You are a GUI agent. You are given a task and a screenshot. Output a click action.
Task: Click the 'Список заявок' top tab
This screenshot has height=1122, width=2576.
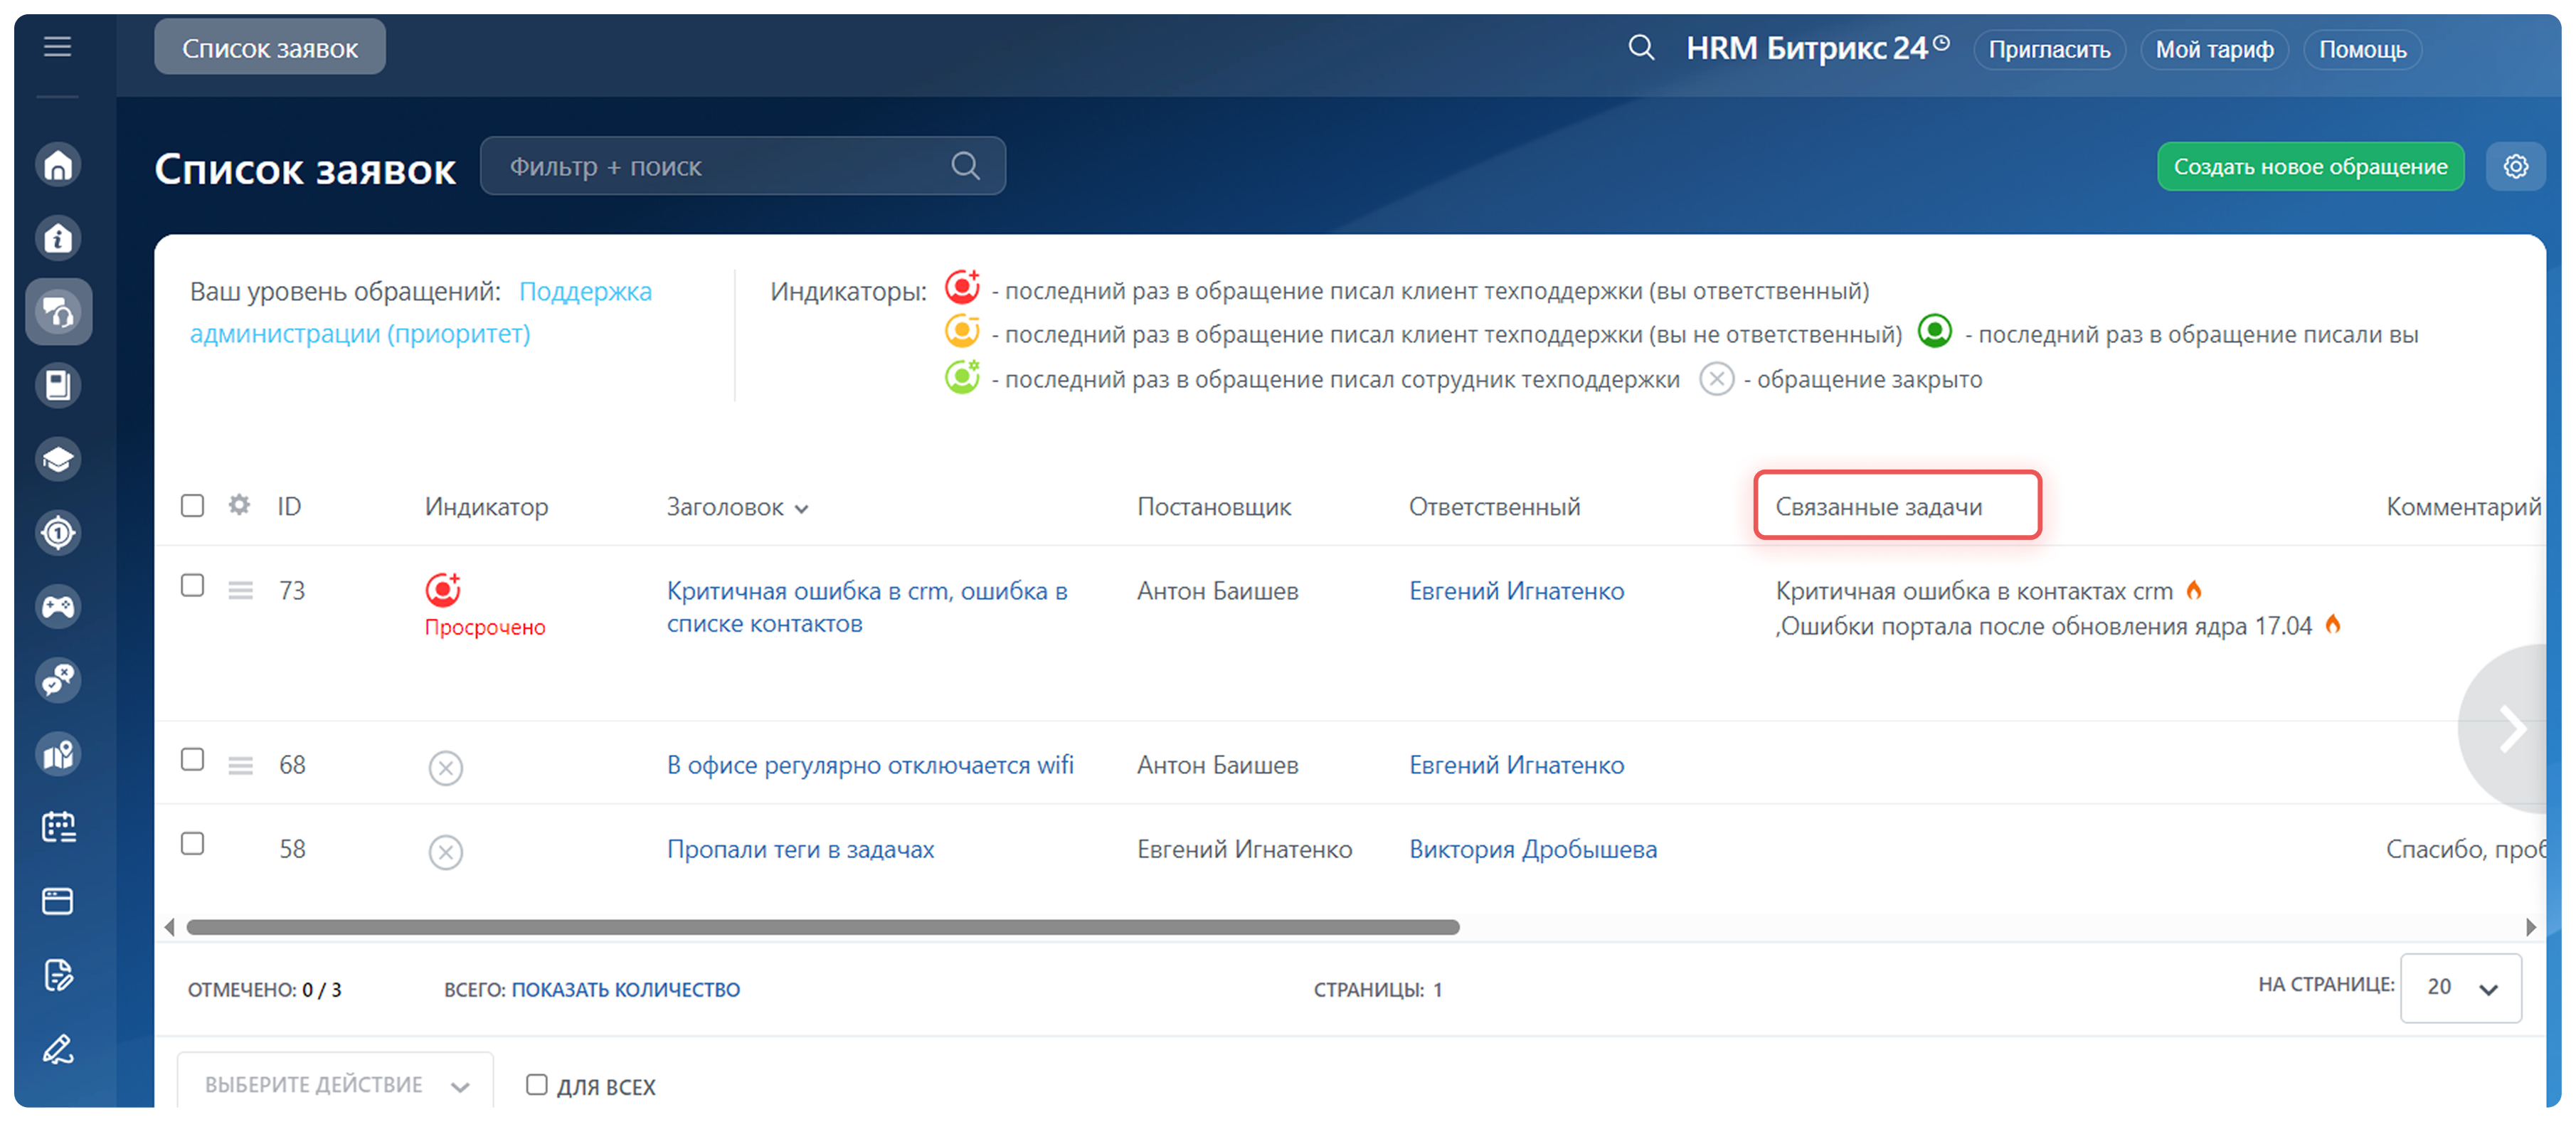(x=270, y=48)
